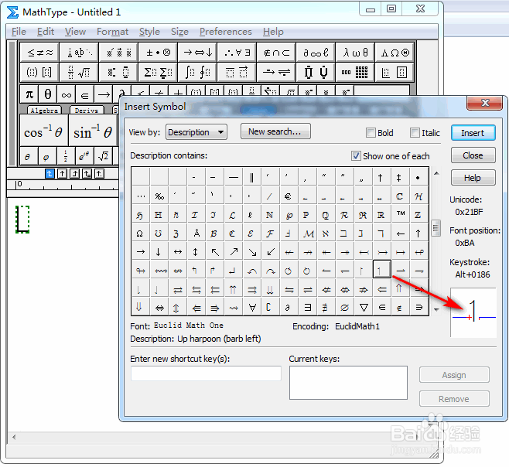
Task: Click the Insert button
Action: click(x=473, y=133)
